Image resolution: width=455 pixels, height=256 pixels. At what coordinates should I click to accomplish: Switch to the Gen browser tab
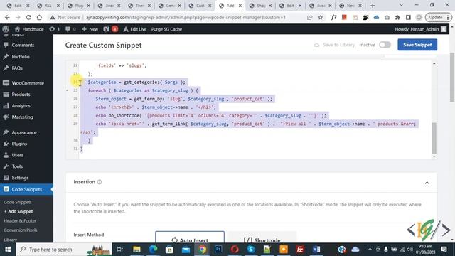[x=169, y=6]
